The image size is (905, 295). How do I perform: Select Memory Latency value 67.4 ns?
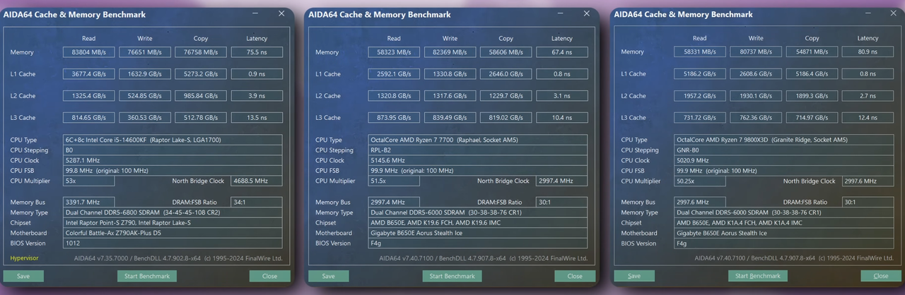(562, 52)
